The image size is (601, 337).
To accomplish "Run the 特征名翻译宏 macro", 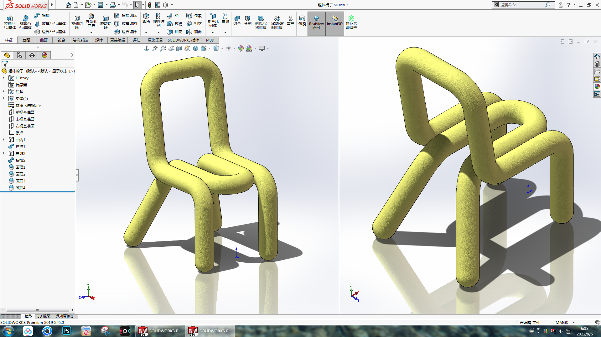I will 351,22.
